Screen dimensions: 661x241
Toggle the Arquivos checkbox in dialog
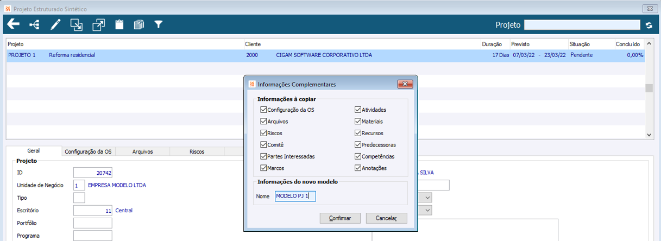(263, 121)
